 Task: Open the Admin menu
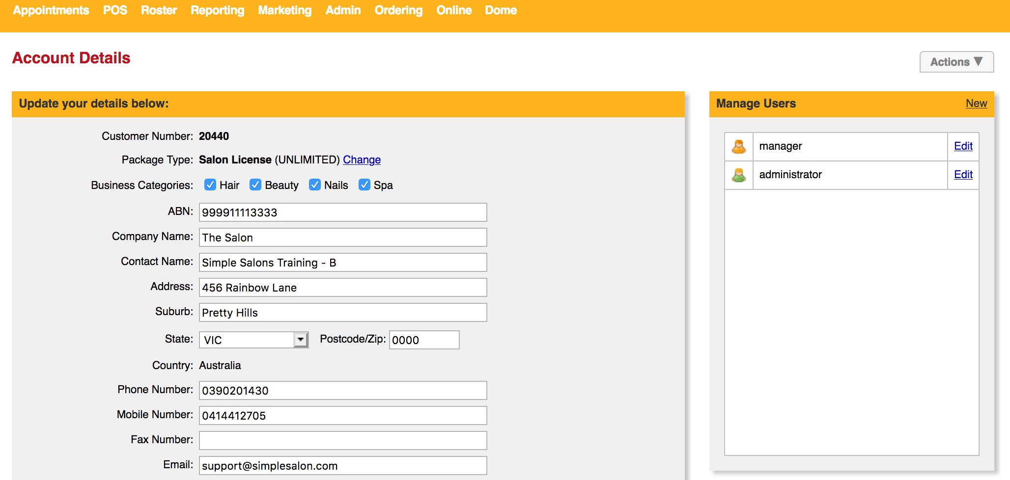[343, 10]
